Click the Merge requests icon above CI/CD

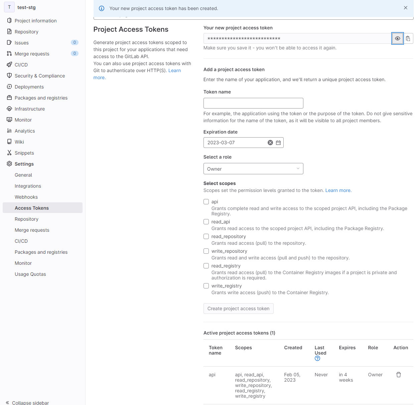[9, 53]
